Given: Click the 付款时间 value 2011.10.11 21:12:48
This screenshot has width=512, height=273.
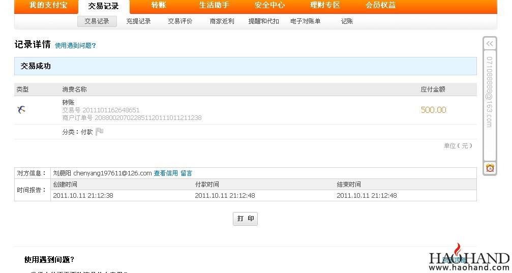Looking at the screenshot, I should pos(225,196).
